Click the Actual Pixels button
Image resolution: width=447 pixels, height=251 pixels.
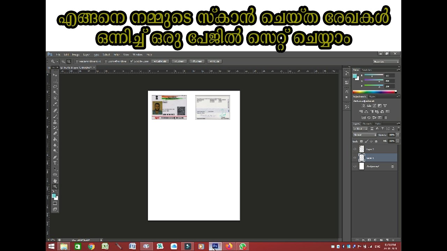tap(160, 61)
